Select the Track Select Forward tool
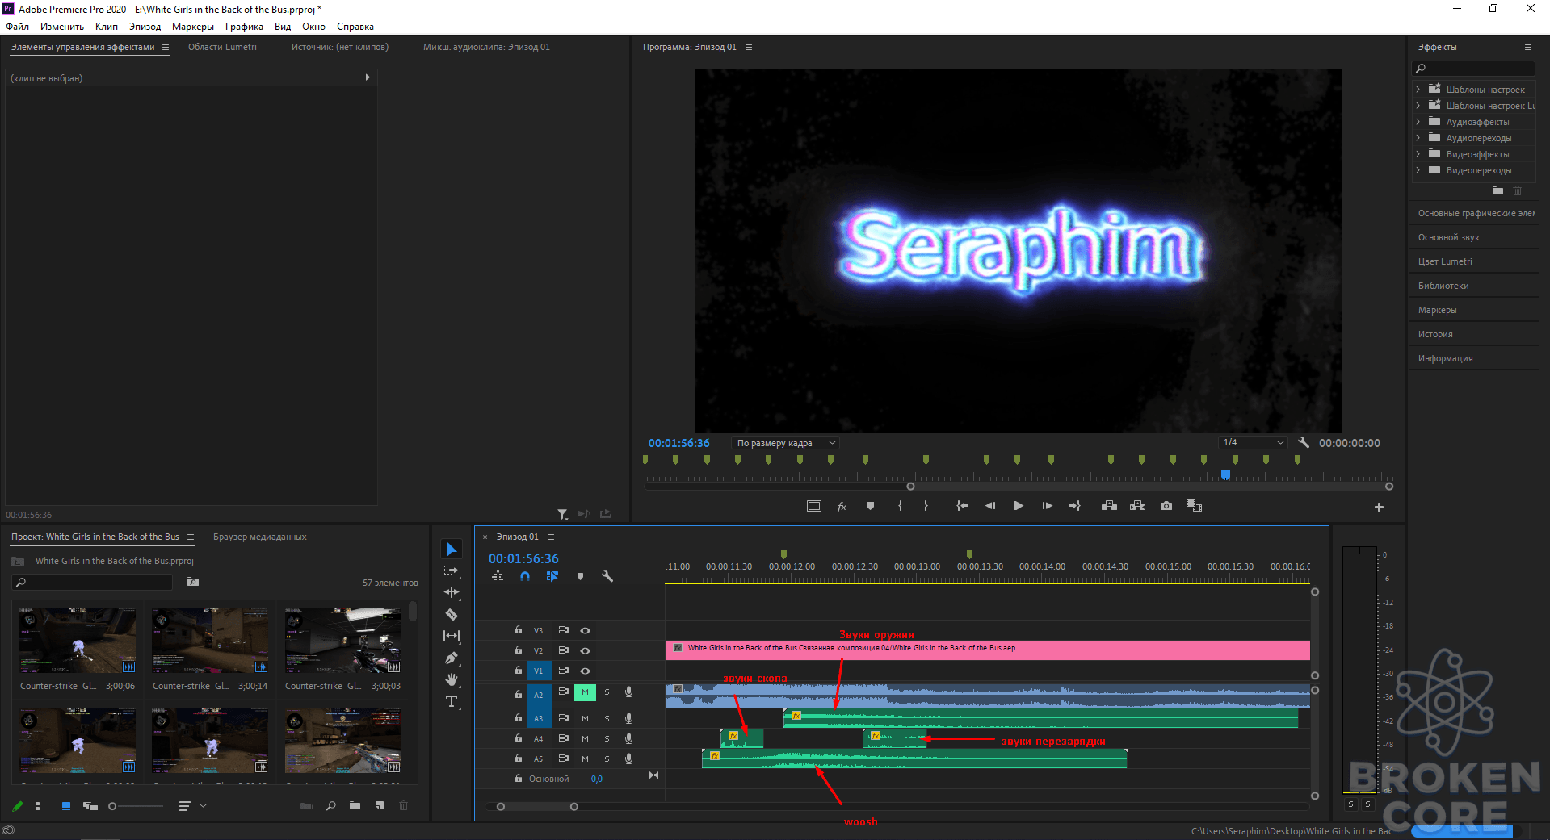Screen dimensions: 1550x840 pos(452,570)
